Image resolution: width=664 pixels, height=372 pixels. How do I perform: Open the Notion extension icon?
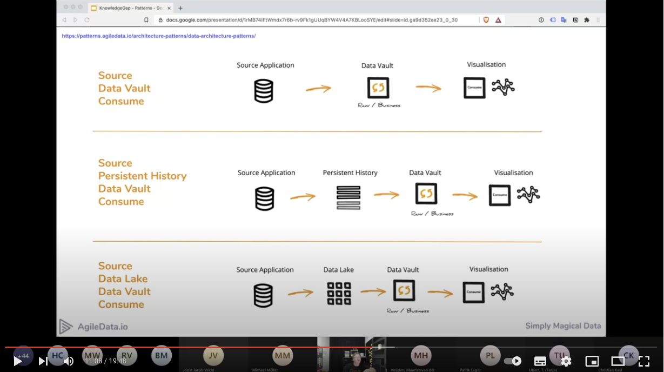click(x=576, y=20)
